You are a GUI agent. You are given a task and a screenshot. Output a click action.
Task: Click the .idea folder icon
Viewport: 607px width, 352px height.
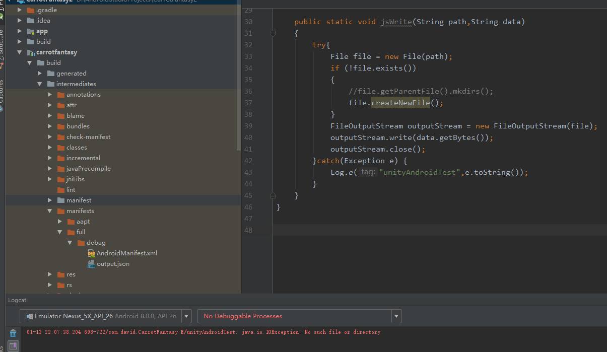click(31, 21)
